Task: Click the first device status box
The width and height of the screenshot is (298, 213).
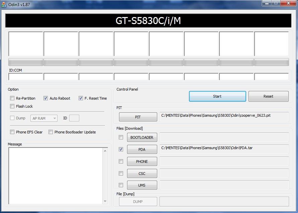Action: pyautogui.click(x=26, y=44)
